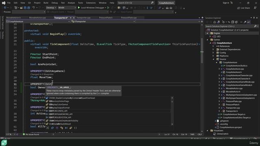Select MovableActor.h in Solution Explorer
This screenshot has width=260, height=146.
[233, 92]
